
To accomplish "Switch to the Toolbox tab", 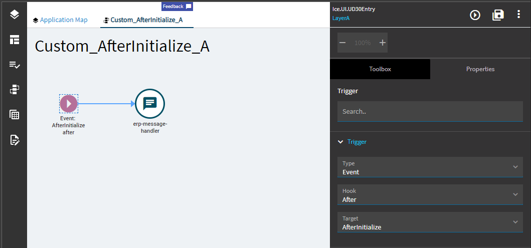I will click(x=380, y=69).
